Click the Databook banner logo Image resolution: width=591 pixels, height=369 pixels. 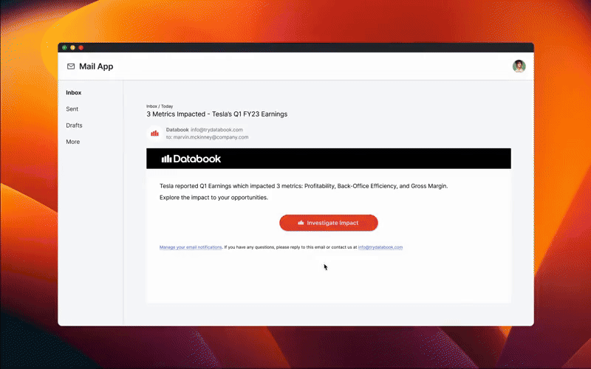(191, 159)
